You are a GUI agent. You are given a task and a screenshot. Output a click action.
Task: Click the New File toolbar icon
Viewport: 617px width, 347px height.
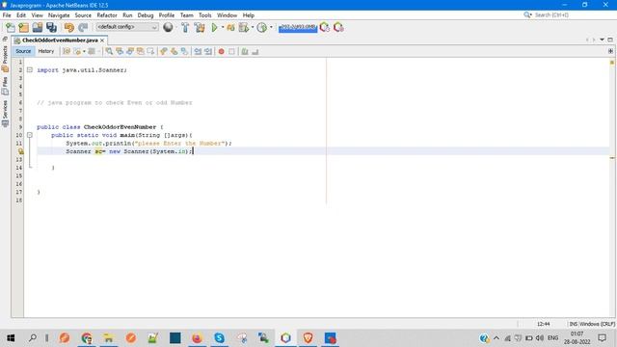11,27
